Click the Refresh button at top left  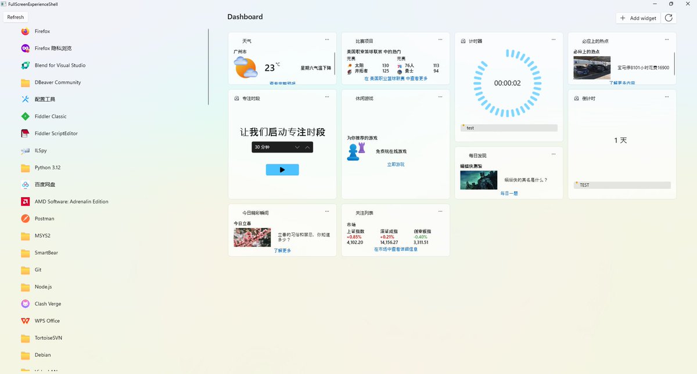coord(16,17)
